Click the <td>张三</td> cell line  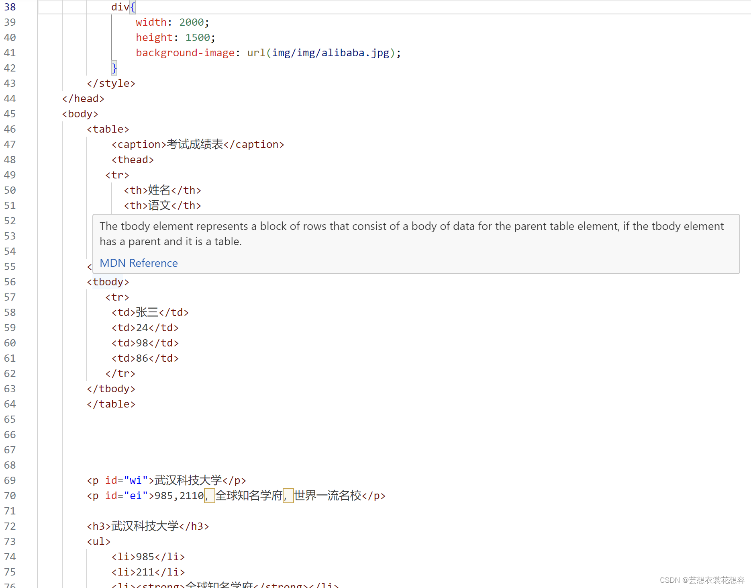(x=150, y=312)
